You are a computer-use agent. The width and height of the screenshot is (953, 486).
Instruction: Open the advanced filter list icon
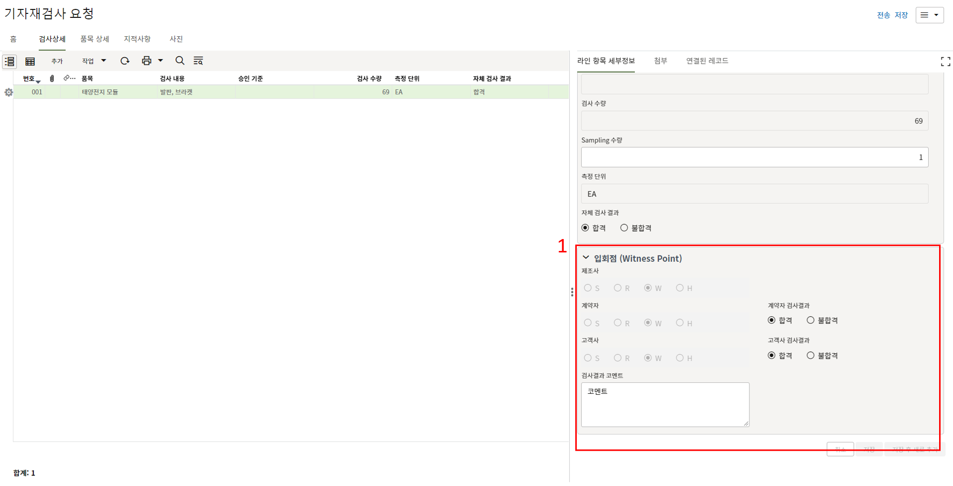(198, 61)
